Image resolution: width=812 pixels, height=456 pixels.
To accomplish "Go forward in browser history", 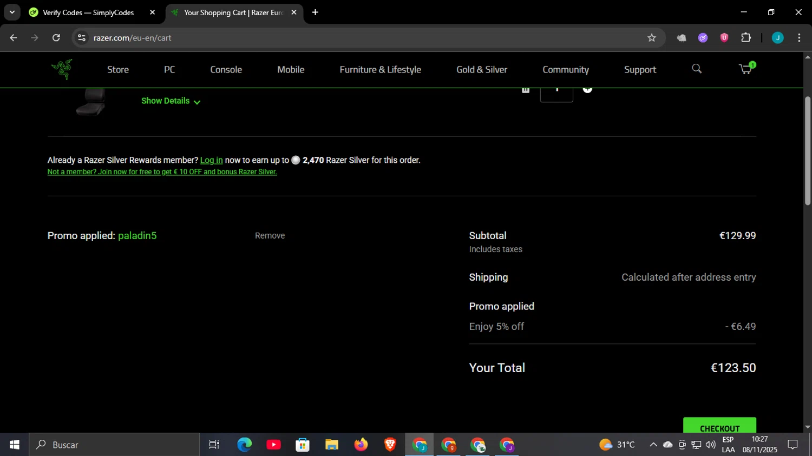I will pos(35,38).
